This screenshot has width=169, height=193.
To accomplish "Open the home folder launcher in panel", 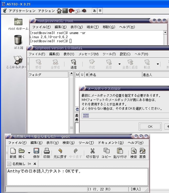I will coord(59,11).
